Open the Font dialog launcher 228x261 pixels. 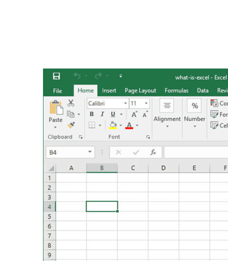[148, 137]
